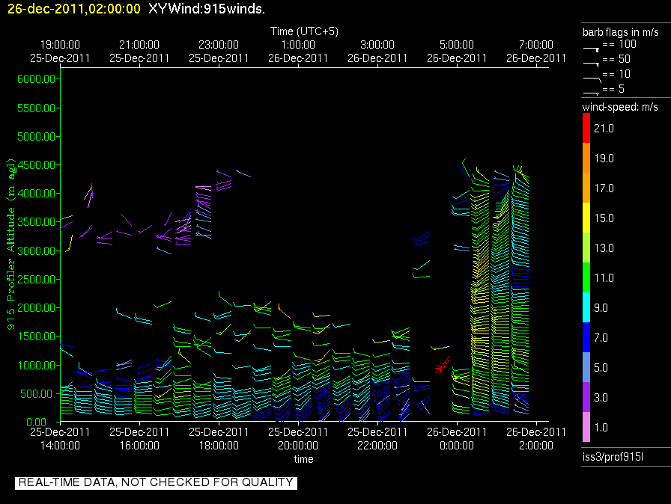
Task: Click the 5 m/s barb flag symbol
Action: click(x=591, y=93)
